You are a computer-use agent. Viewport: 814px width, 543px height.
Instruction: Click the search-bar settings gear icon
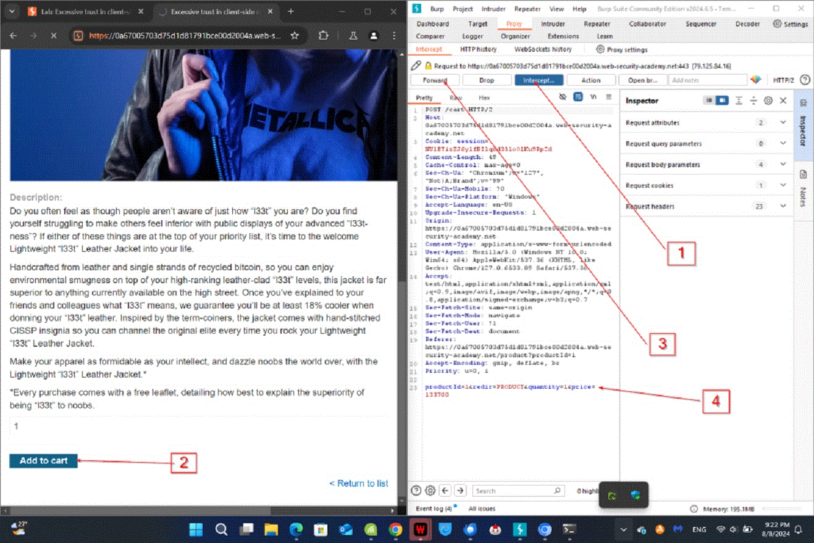430,491
